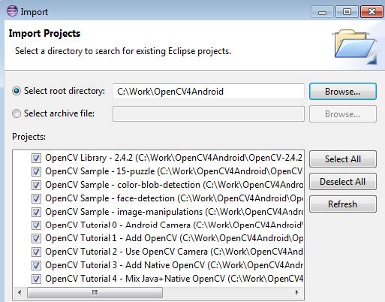The image size is (385, 302).
Task: Minimize the Import dialog window
Action: 322,12
